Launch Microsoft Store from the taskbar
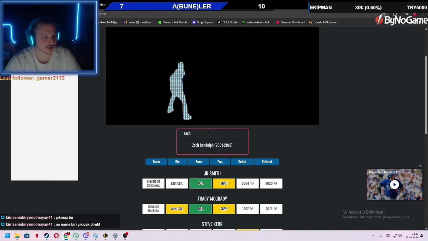The height and width of the screenshot is (241, 428). pos(27,236)
